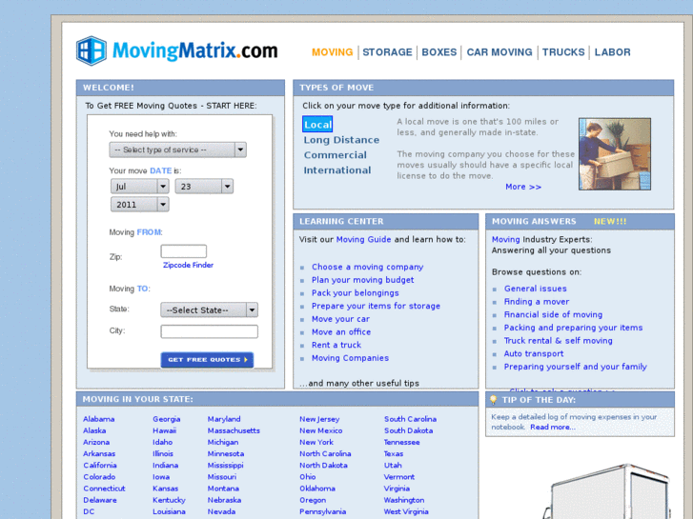Image resolution: width=693 pixels, height=519 pixels.
Task: Open the Moving Guide link
Action: click(x=363, y=239)
